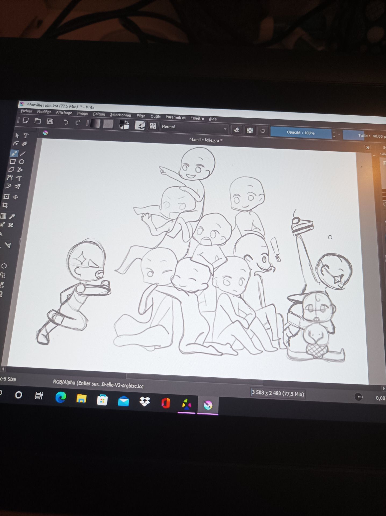
Task: Select the Multibrush tool
Action: (x=17, y=186)
